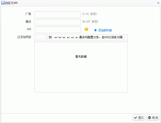Click the OUI example tooltip text
The width and height of the screenshot is (161, 123).
(x=86, y=37)
